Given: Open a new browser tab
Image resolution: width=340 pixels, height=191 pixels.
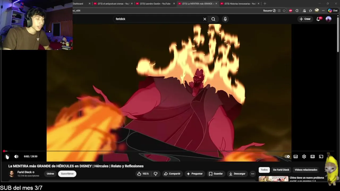Looking at the screenshot, I should coord(265,4).
